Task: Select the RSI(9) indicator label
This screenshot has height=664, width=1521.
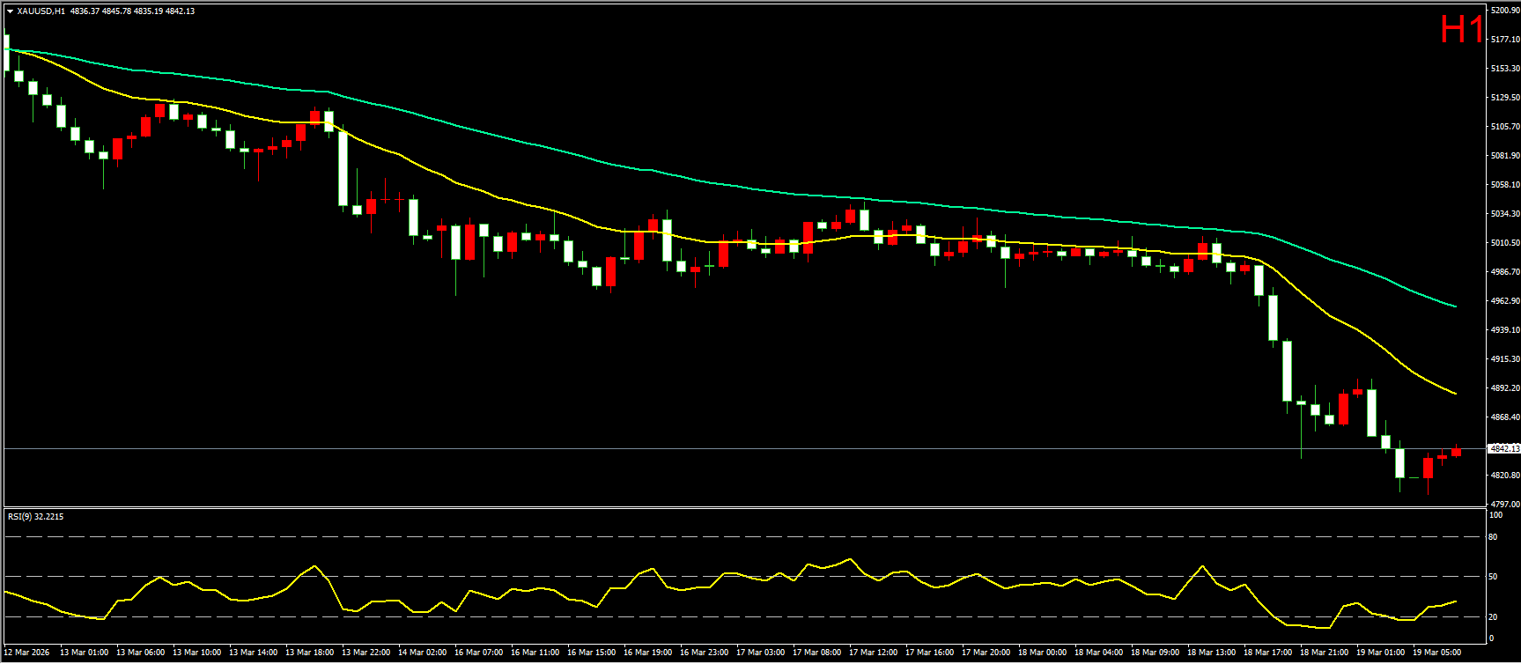Action: pos(35,517)
